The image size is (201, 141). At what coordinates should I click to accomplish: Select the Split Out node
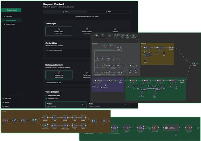point(127,128)
